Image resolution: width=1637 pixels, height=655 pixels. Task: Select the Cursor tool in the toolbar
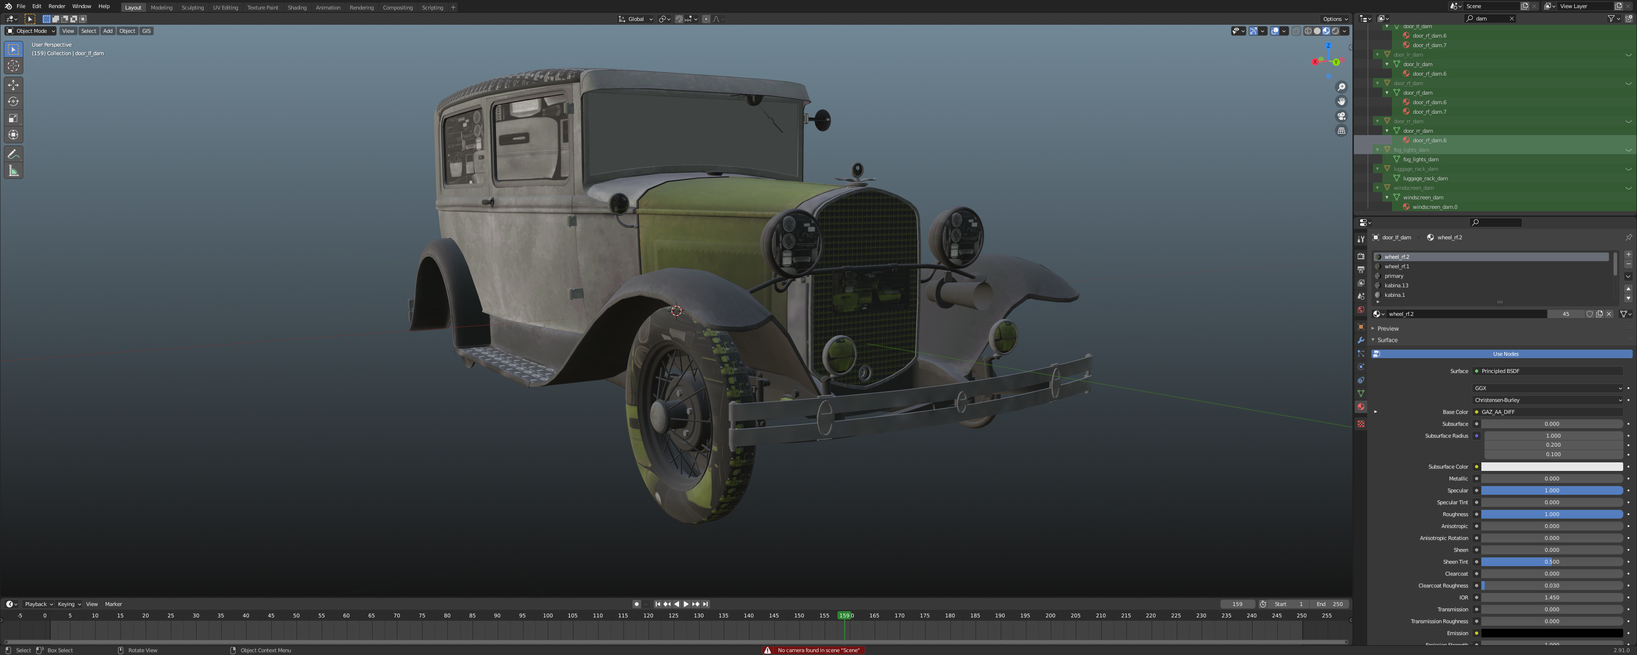click(x=13, y=66)
